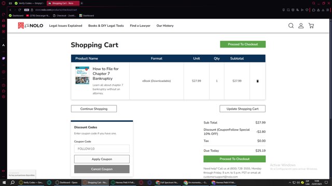Click Continue Shopping button

click(x=94, y=109)
